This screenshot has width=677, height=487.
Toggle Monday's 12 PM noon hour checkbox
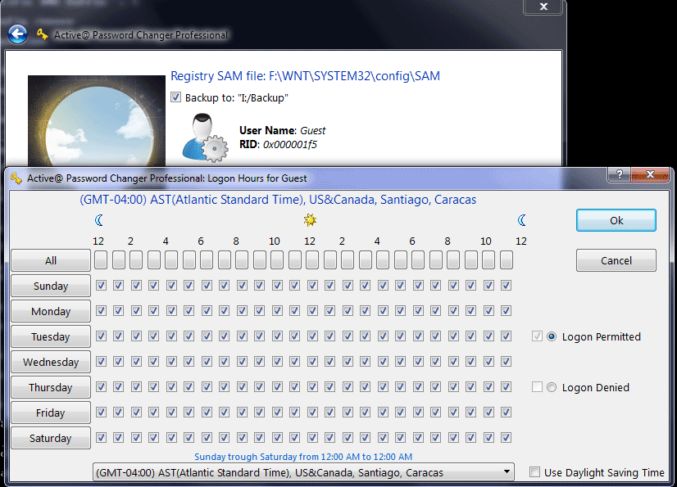click(312, 310)
